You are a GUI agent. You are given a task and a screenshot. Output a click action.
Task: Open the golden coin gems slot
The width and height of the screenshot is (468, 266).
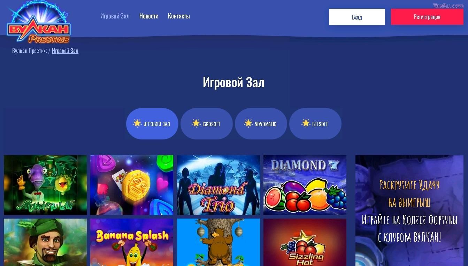(132, 185)
